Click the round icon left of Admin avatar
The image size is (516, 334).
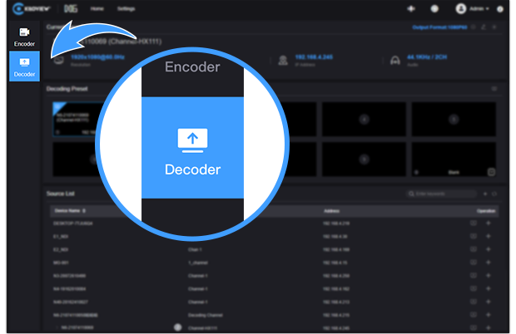click(x=434, y=9)
